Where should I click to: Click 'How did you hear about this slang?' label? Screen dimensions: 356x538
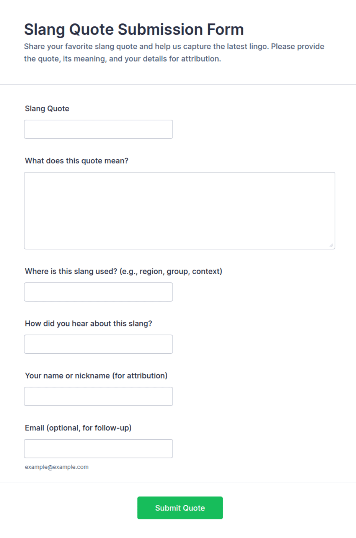tap(88, 323)
